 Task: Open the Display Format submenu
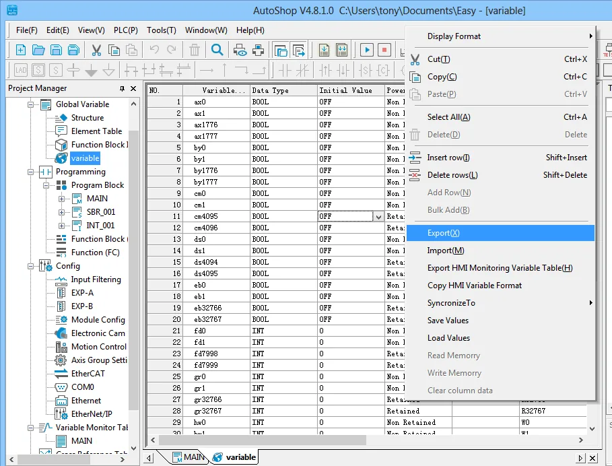coord(501,36)
